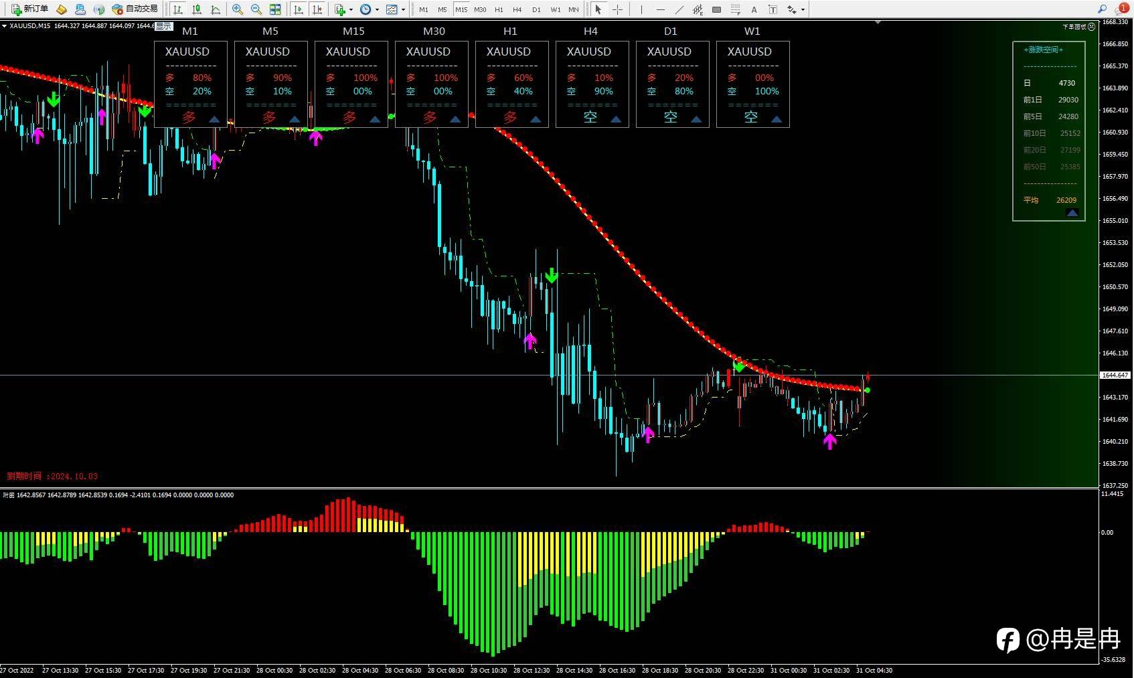Image resolution: width=1134 pixels, height=678 pixels.
Task: Toggle AutoTrading (自动交易) button
Action: coord(135,9)
